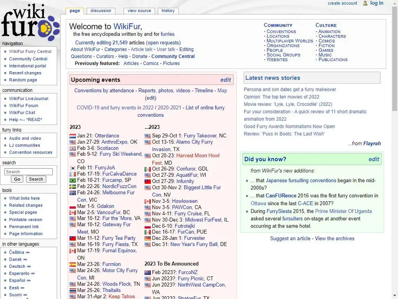Select the page tab

(x=75, y=11)
